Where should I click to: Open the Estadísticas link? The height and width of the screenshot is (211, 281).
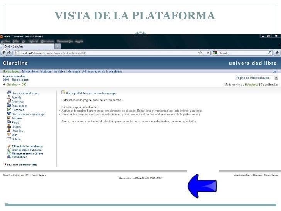[x=19, y=157]
